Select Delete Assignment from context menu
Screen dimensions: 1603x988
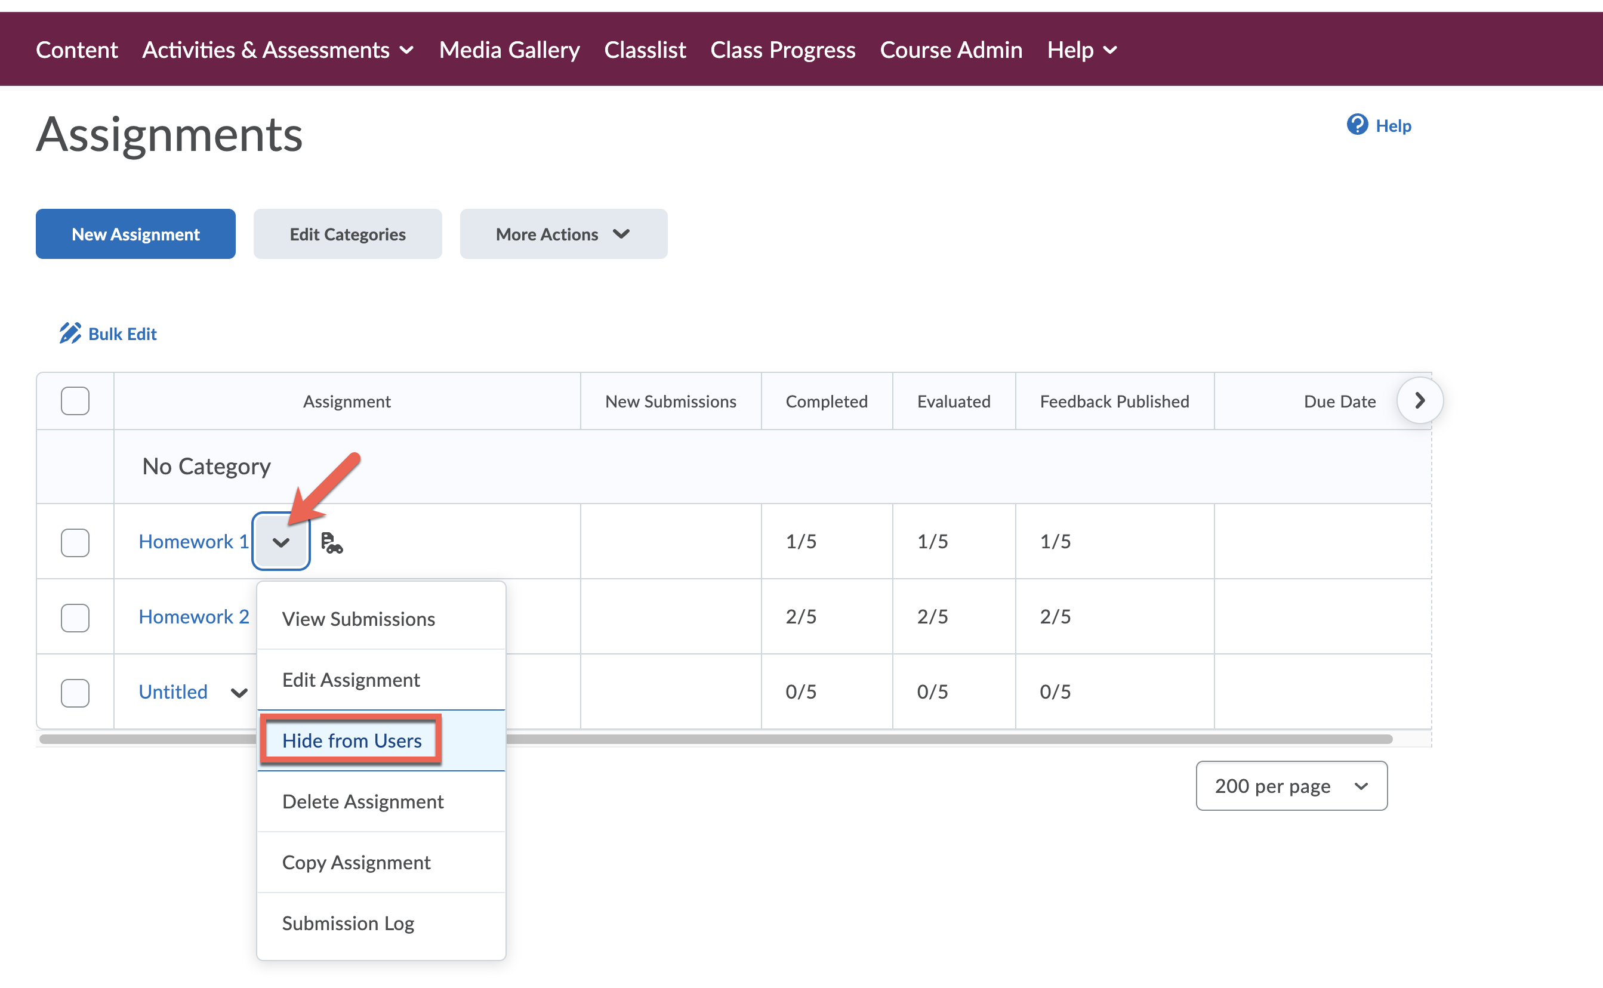pyautogui.click(x=363, y=801)
